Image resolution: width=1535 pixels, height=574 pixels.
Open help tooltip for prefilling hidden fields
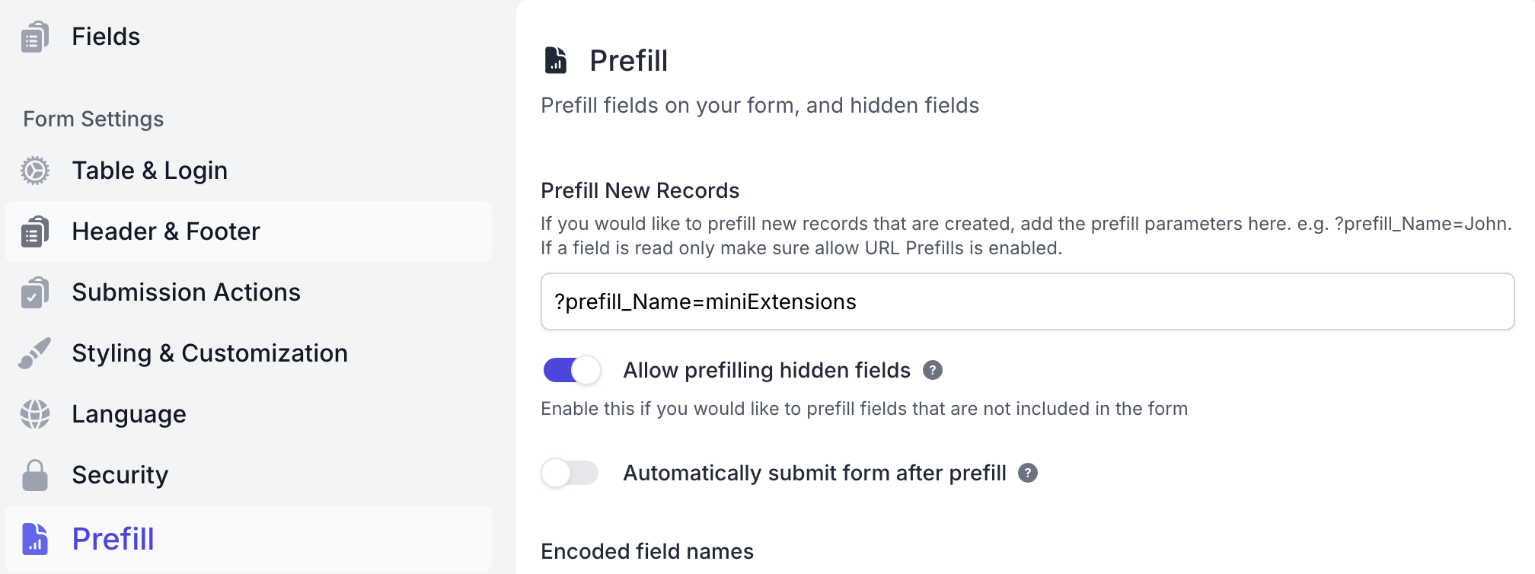coord(932,370)
